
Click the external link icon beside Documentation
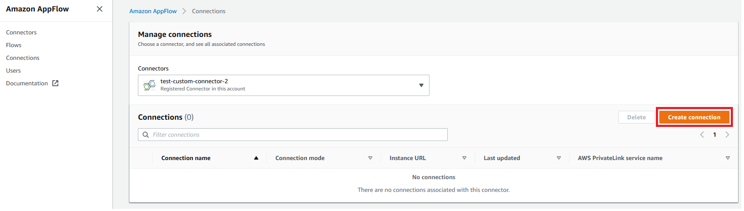point(55,83)
